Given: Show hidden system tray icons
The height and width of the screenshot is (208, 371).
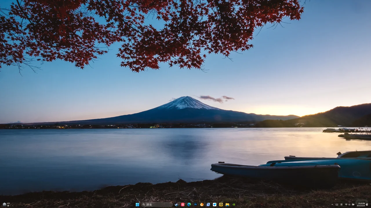Looking at the screenshot, I should tap(332, 205).
